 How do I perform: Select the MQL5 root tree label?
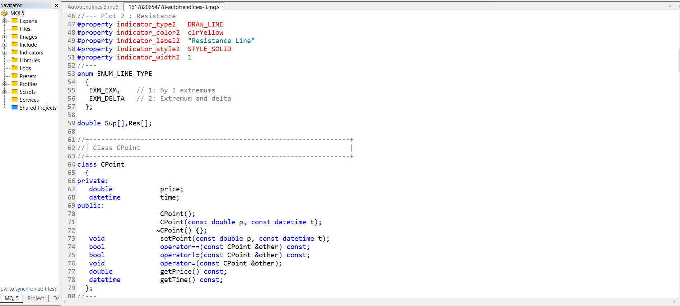click(x=17, y=13)
